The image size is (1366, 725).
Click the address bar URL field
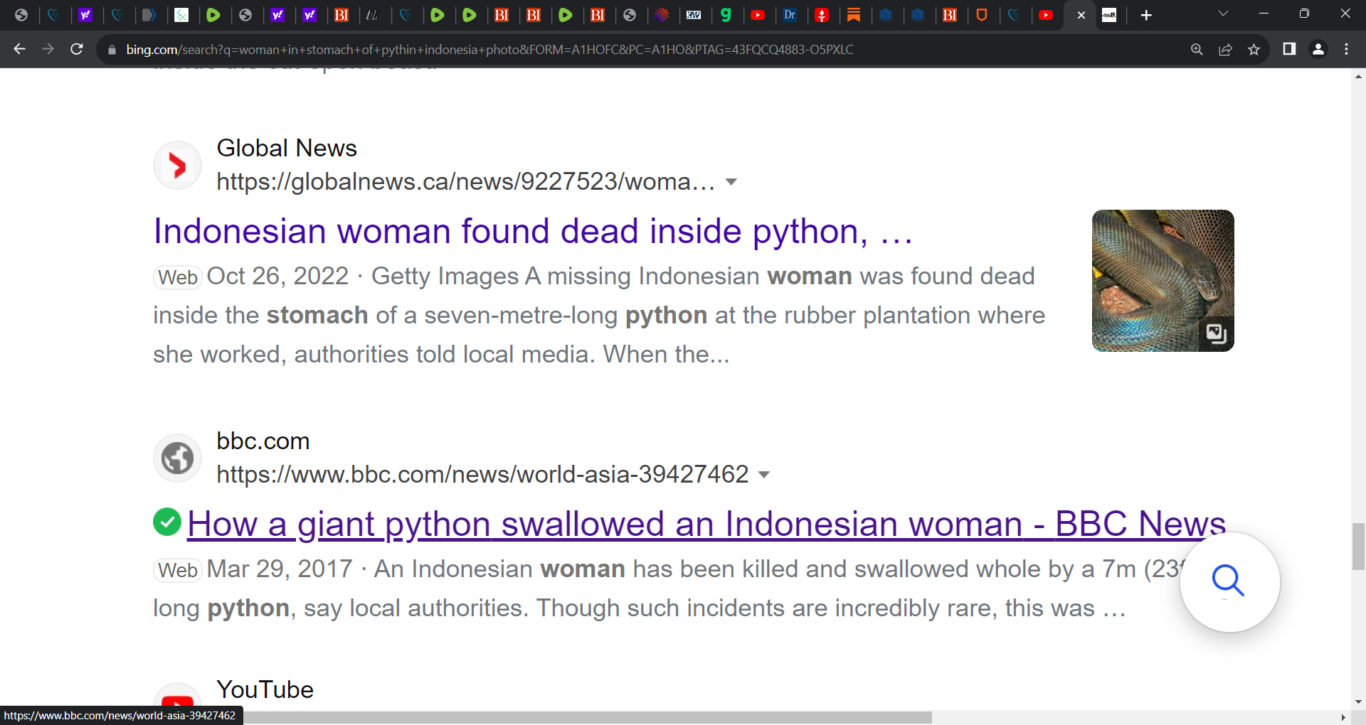489,50
